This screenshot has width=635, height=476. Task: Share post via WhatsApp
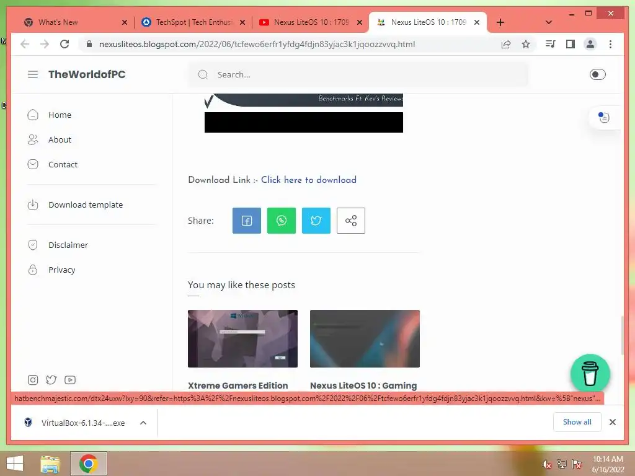[x=282, y=221]
